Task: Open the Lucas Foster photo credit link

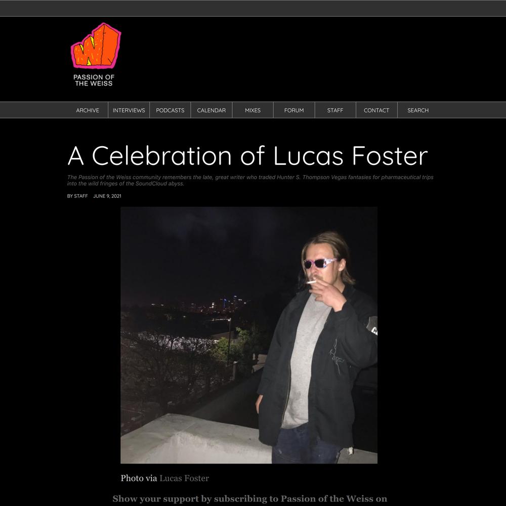Action: tap(184, 478)
